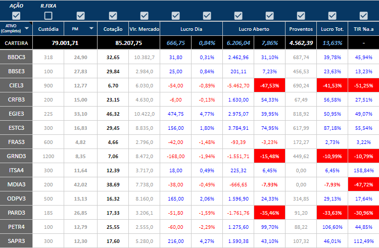Toggle the checkbox above TIR %a.a column
Screen dimensions: 379x248
(363, 16)
